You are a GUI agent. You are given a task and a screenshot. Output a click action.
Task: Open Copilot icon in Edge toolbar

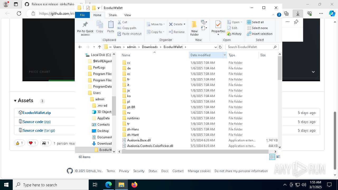point(332,13)
